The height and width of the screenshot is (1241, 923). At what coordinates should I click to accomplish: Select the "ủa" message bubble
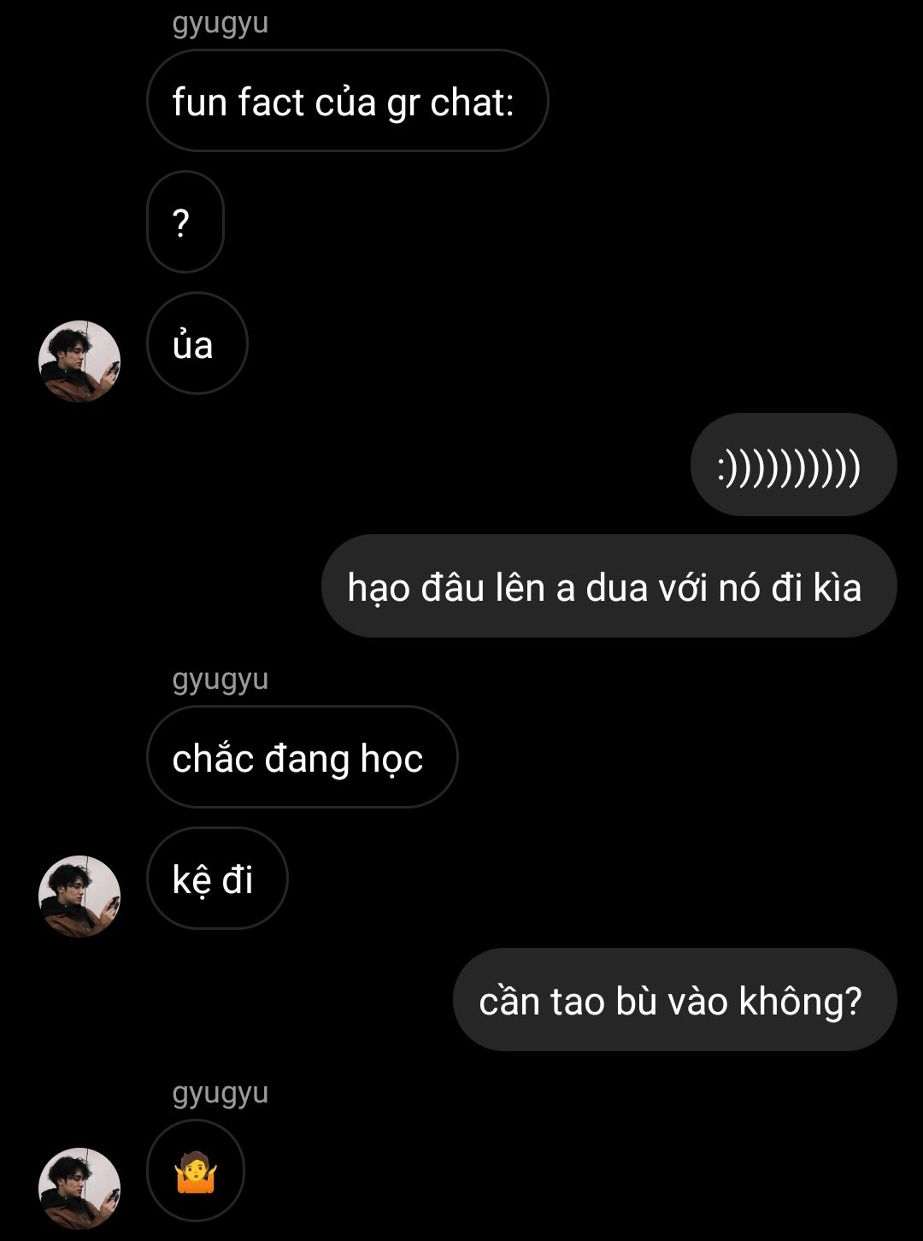point(197,344)
